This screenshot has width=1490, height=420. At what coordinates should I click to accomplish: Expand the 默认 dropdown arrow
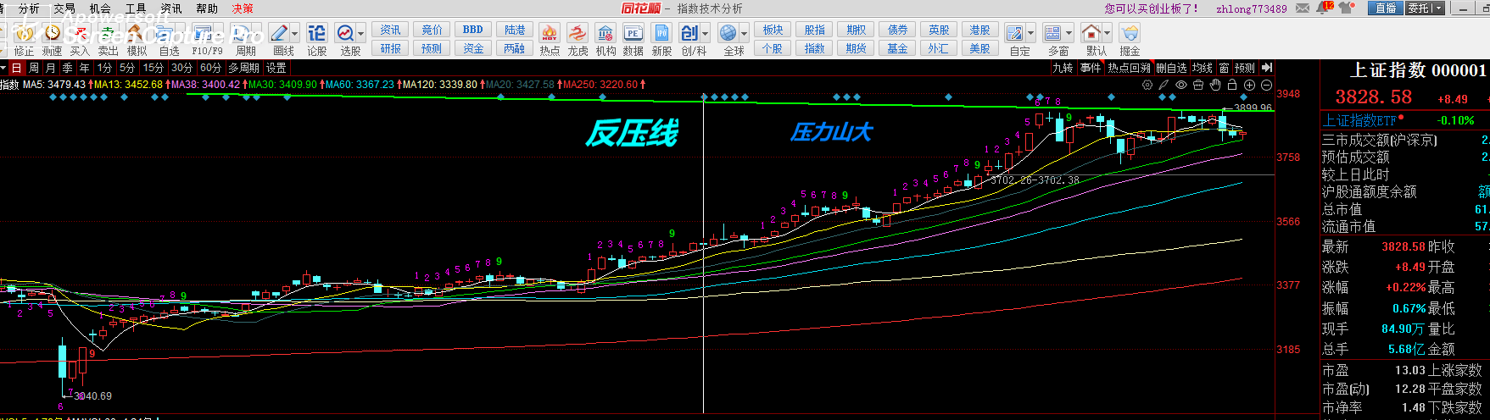pyautogui.click(x=1108, y=33)
